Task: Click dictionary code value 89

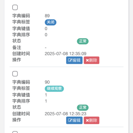Action: [x=47, y=16]
